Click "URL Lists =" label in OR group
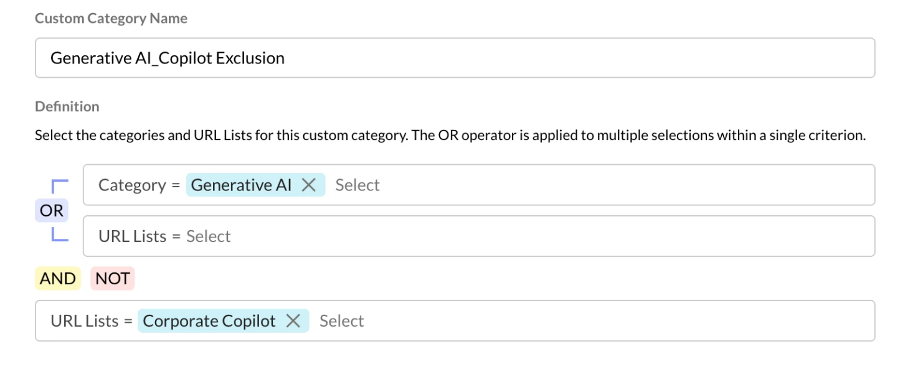923x367 pixels. point(140,236)
